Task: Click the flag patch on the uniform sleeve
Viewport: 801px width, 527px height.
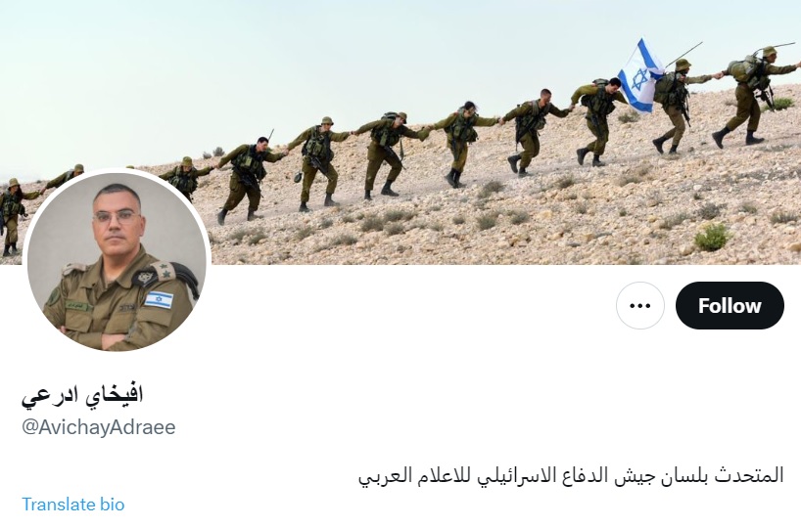Action: 159,298
